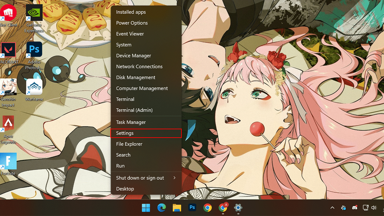Click Desktop at the menu bottom

146,189
